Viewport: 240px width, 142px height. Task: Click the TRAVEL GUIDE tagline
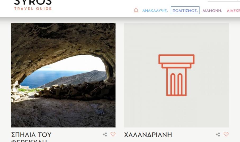pyautogui.click(x=33, y=8)
